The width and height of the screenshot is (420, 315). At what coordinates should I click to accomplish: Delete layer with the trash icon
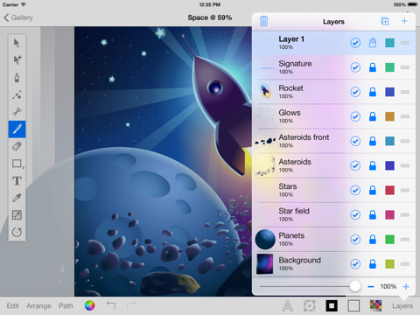(x=263, y=21)
